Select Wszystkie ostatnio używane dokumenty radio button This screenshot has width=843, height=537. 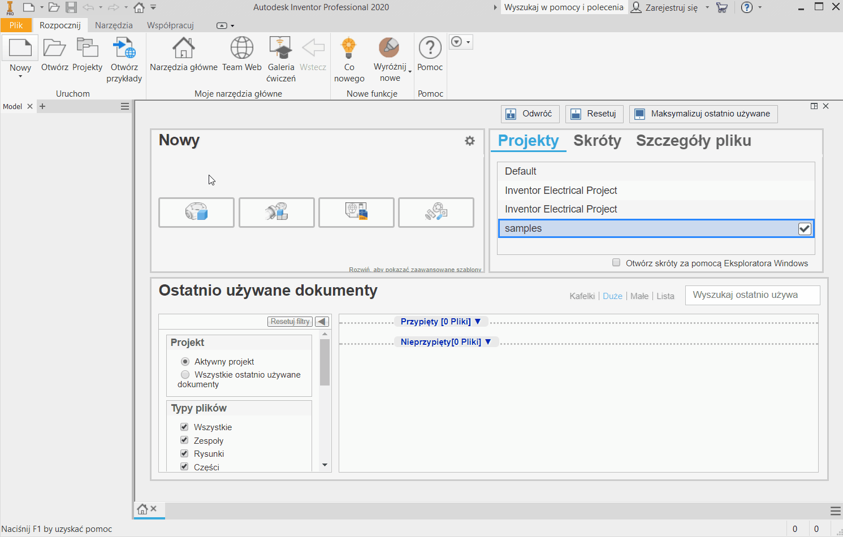185,374
